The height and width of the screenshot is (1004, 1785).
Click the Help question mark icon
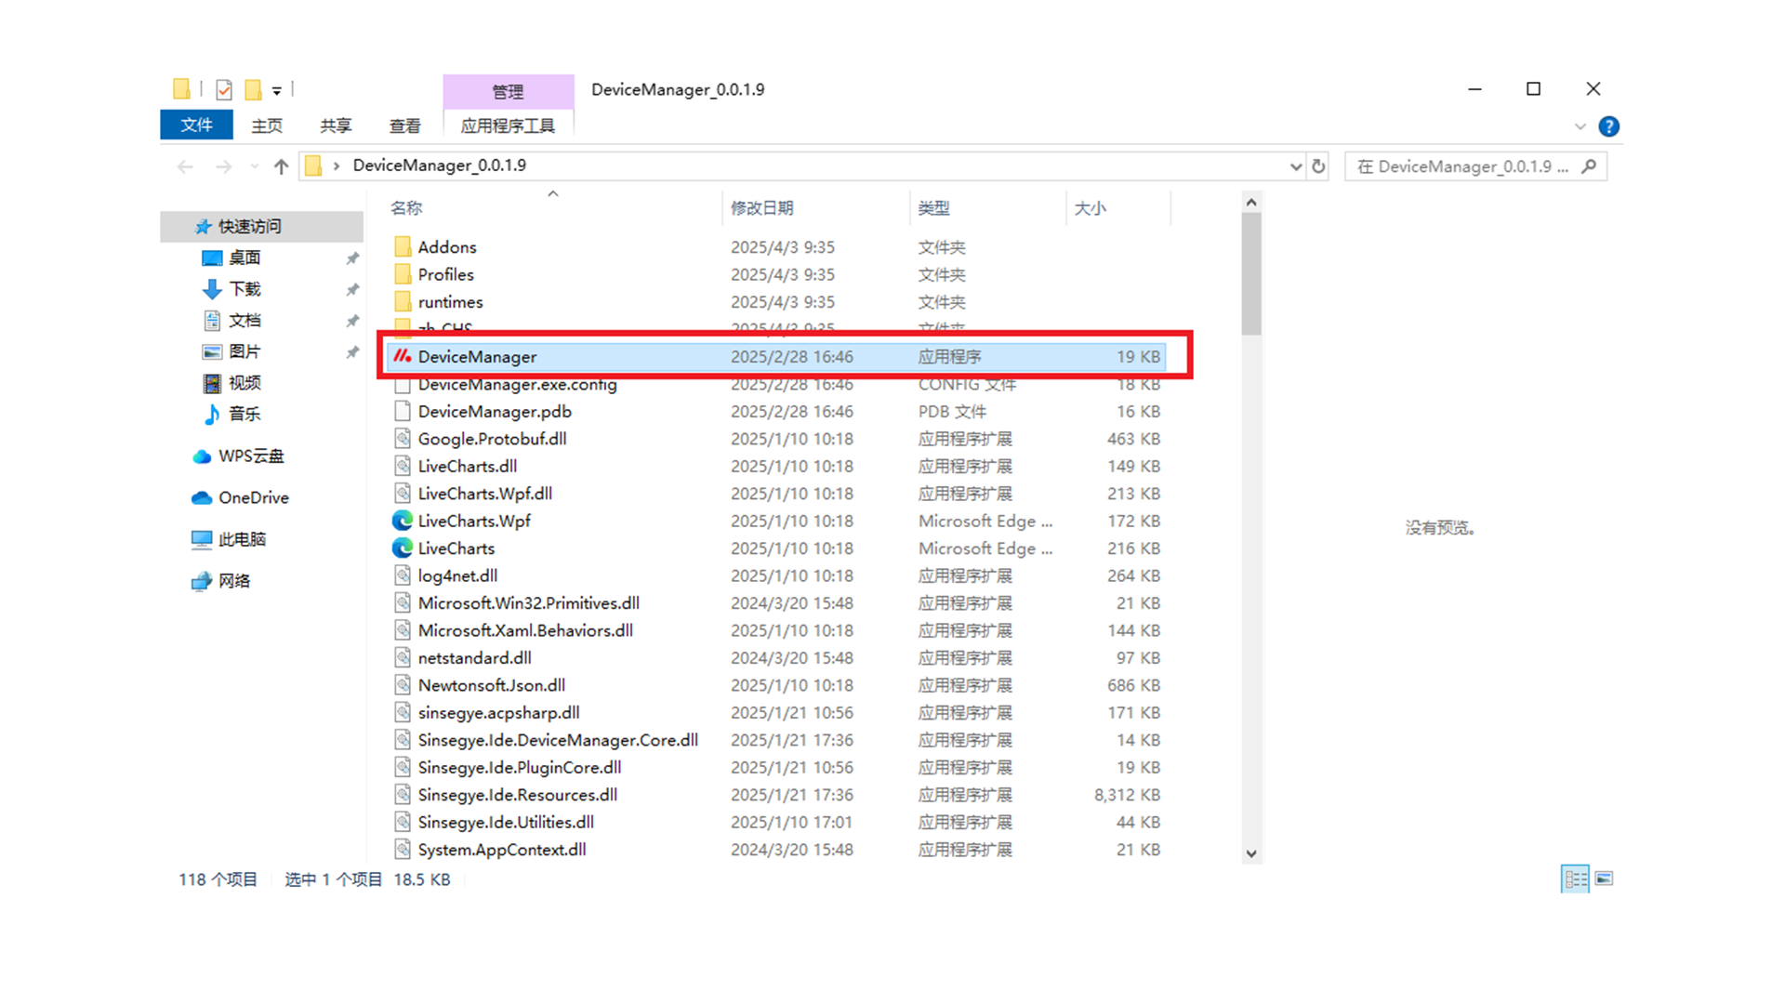click(x=1608, y=126)
